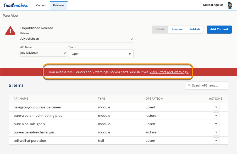This screenshot has width=237, height=154.
Task: Click the TYPE column header
Action: pyautogui.click(x=101, y=99)
